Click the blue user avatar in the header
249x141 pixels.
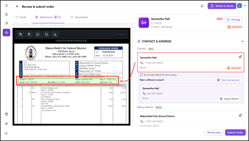coord(239,6)
